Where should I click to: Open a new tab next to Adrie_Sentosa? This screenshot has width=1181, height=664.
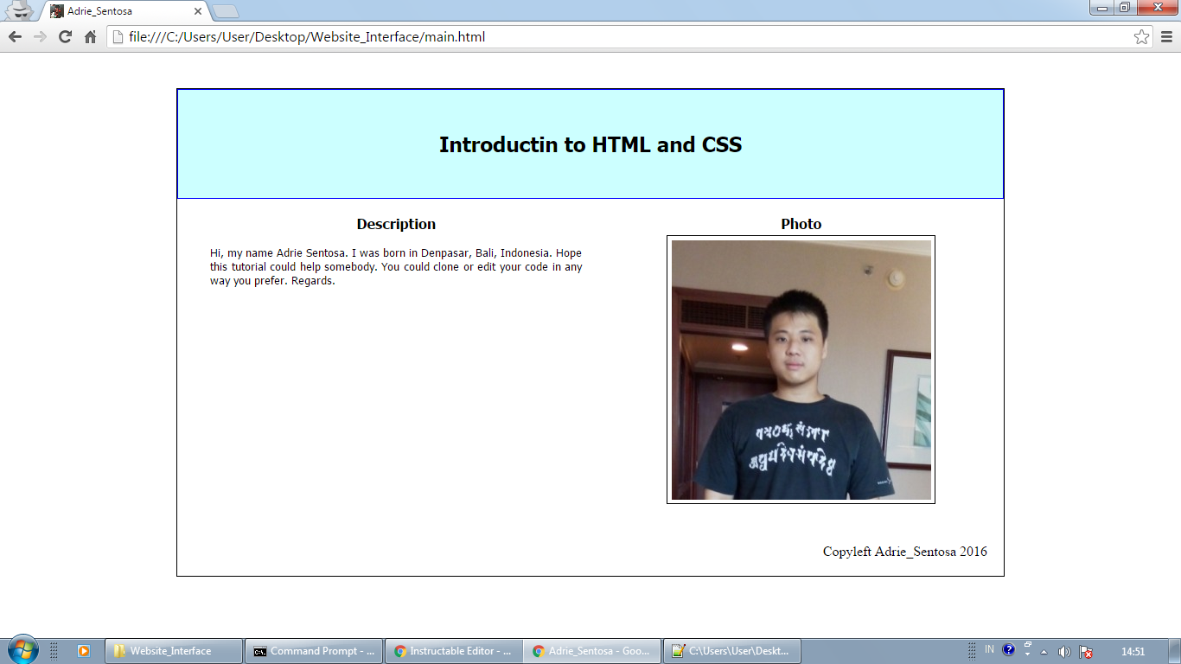tap(224, 12)
